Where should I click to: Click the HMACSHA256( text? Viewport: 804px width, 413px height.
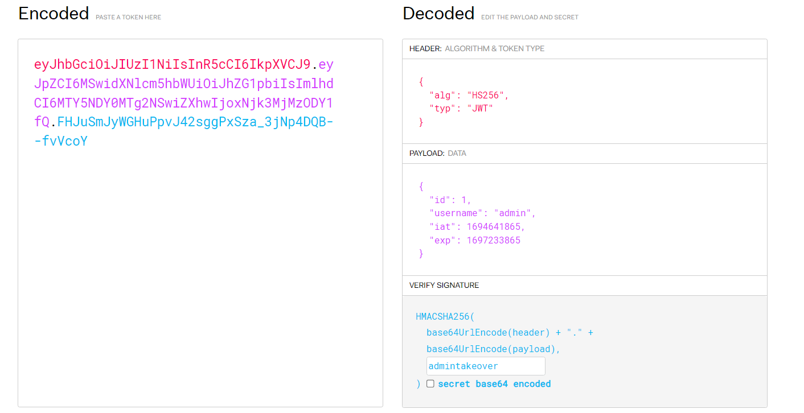445,316
